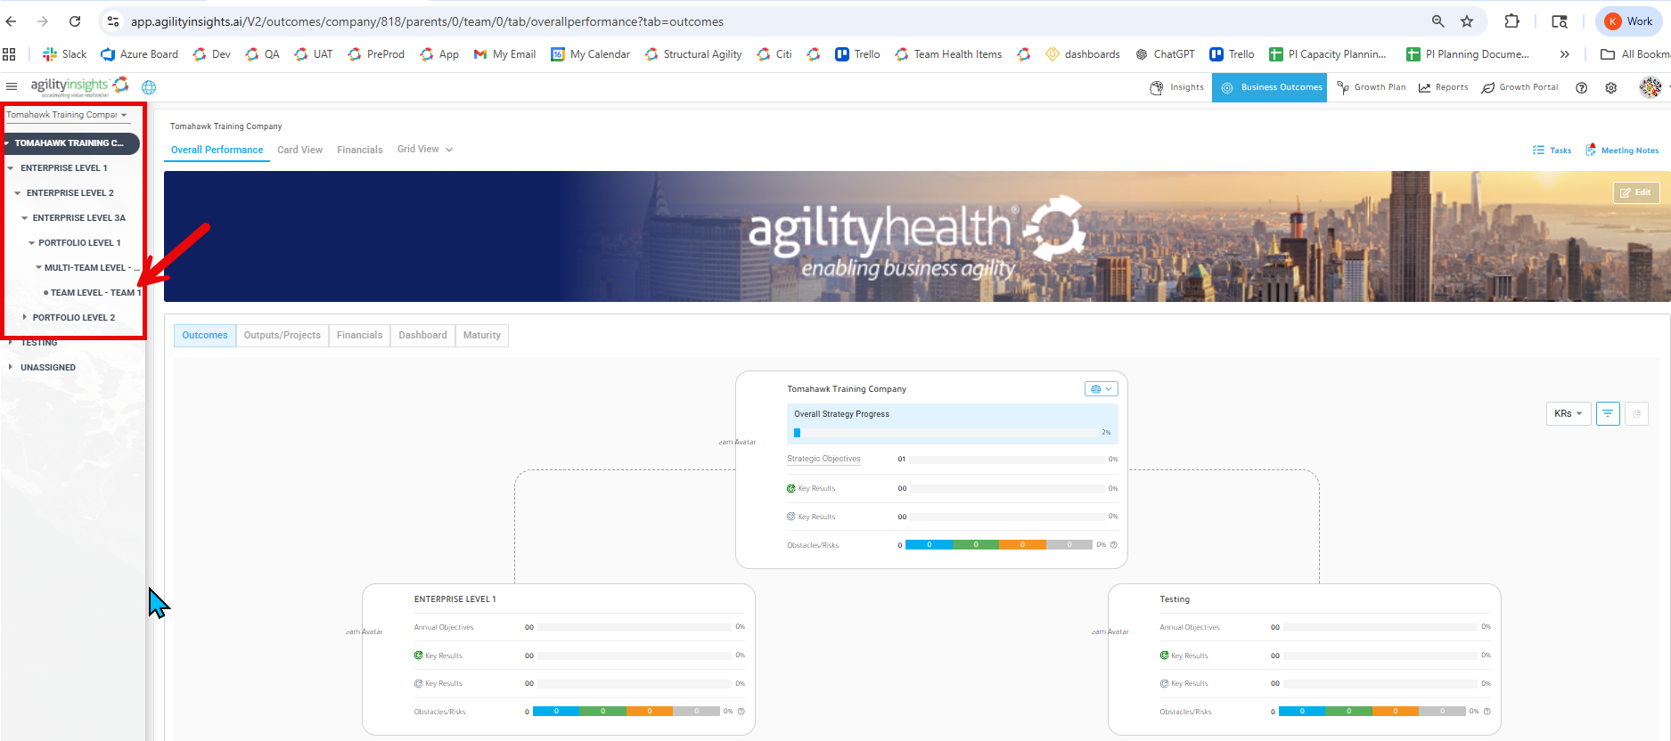This screenshot has height=741, width=1671.
Task: Click the help question mark in the header
Action: coord(1581,87)
